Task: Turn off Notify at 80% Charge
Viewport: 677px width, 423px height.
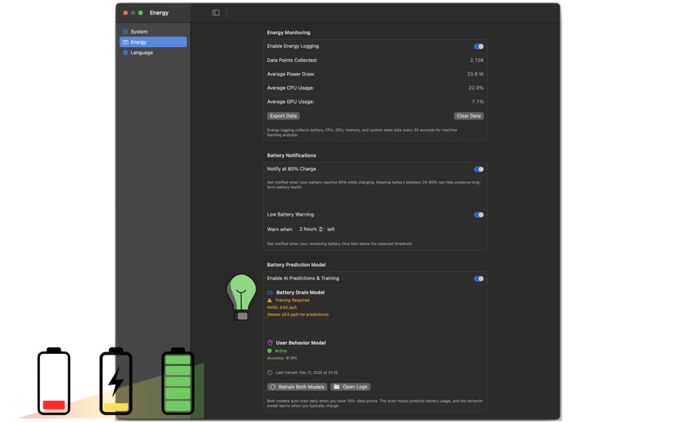Action: 478,169
